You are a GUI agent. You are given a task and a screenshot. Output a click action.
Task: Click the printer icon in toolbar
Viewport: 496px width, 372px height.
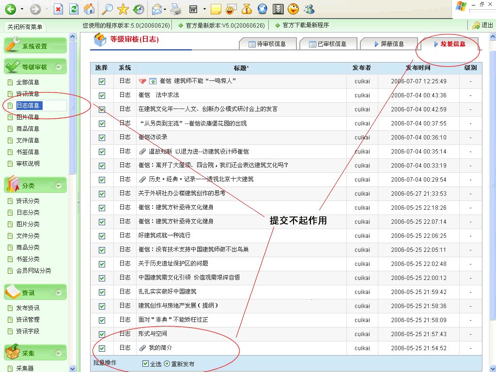pyautogui.click(x=176, y=9)
